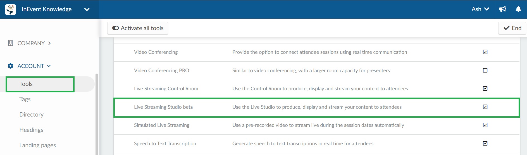Open the announcements megaphone icon

tap(502, 9)
